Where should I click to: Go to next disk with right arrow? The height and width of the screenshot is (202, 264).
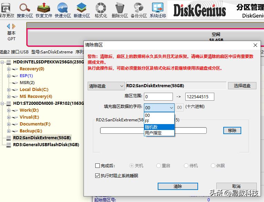click(14, 26)
